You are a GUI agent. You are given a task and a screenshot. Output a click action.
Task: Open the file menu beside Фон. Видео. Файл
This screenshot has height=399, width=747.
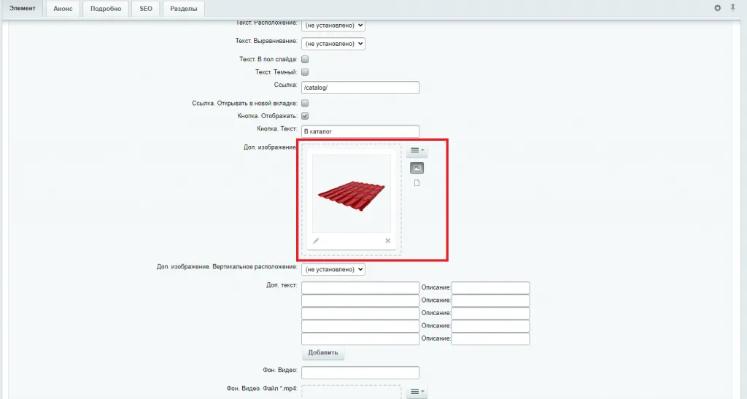coord(417,392)
